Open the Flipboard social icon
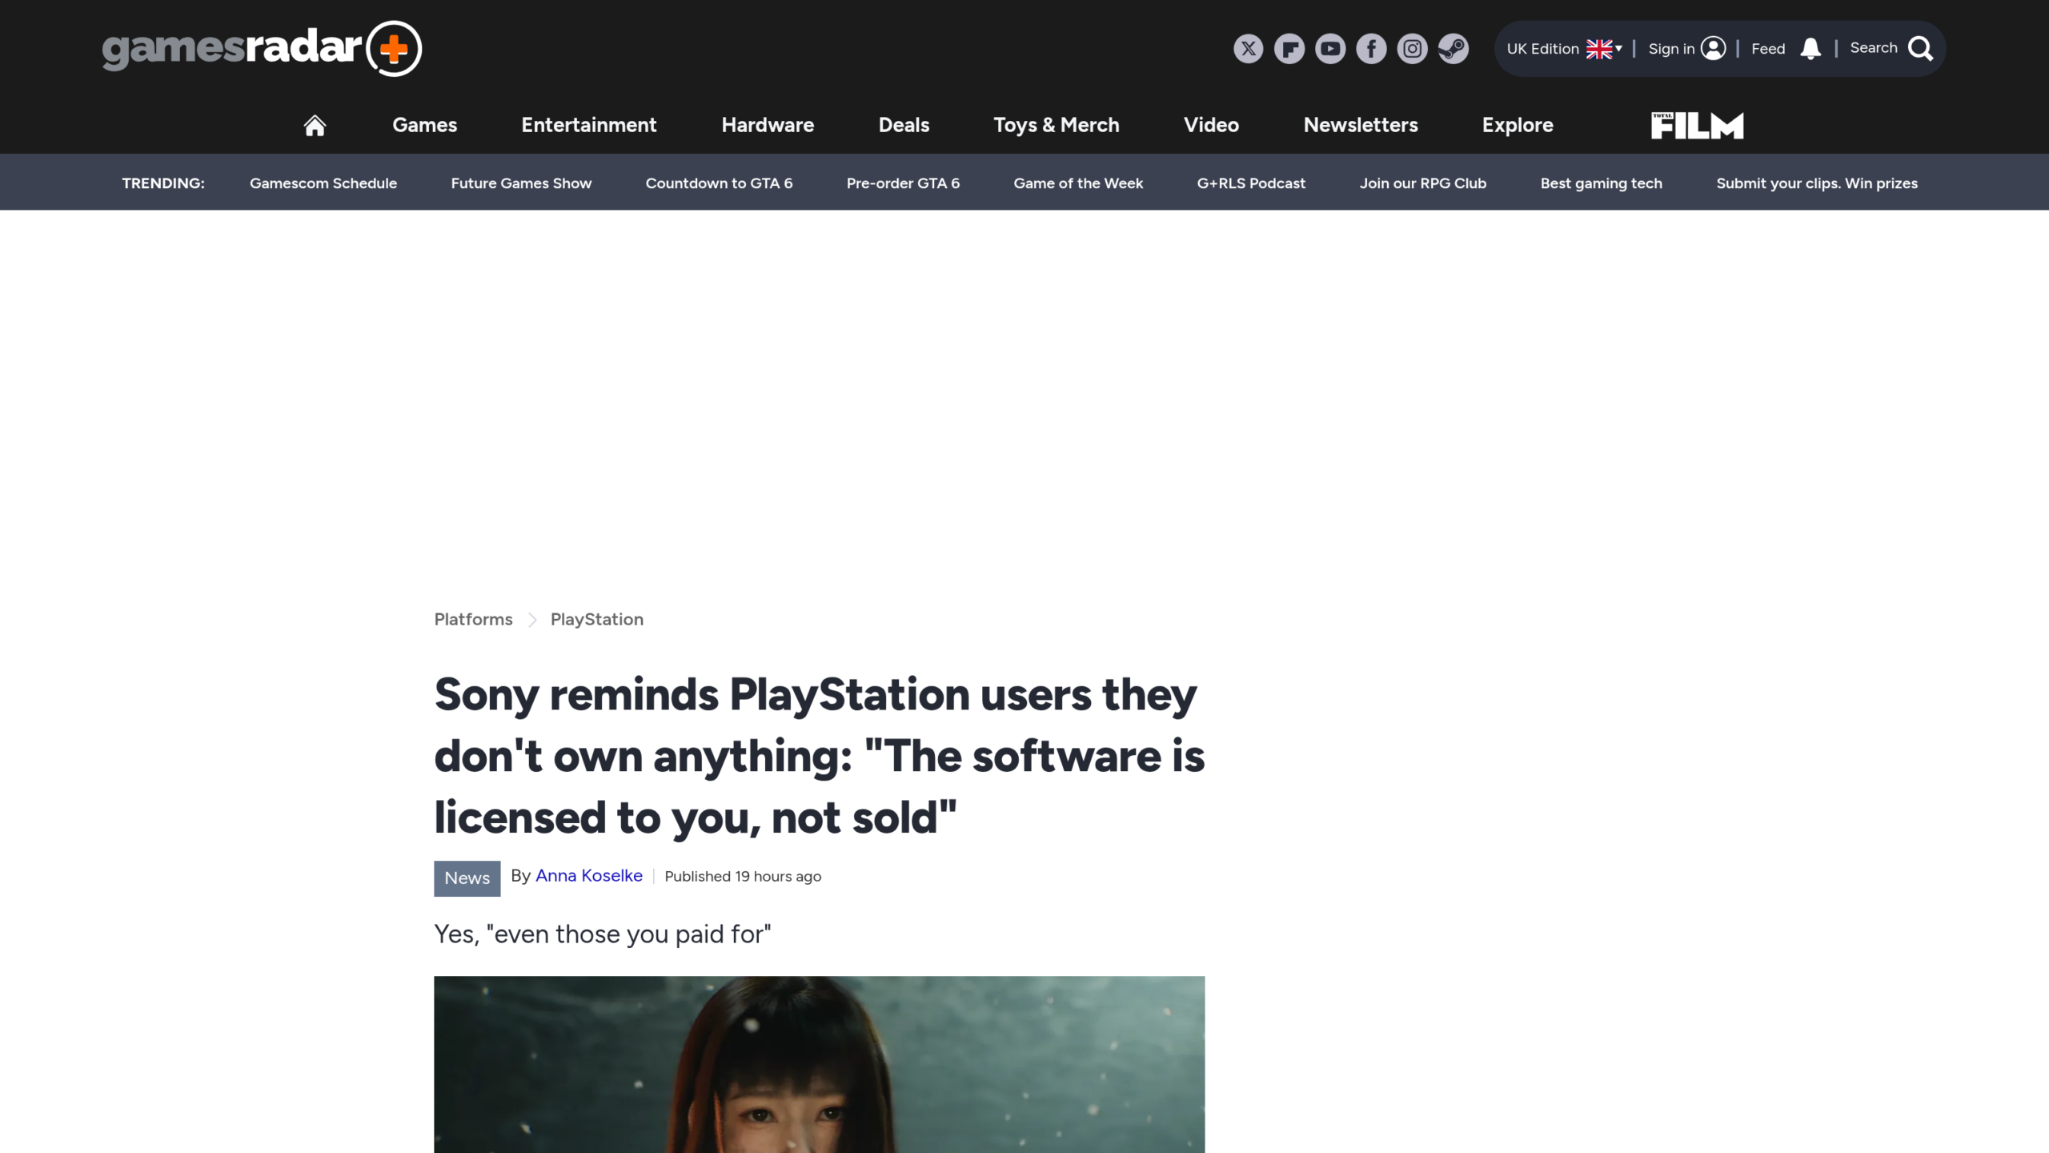Image resolution: width=2049 pixels, height=1153 pixels. (1289, 49)
